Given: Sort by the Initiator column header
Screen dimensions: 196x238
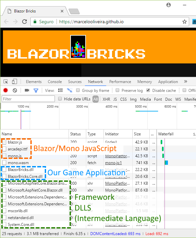Looking at the screenshot, I should point(118,134).
